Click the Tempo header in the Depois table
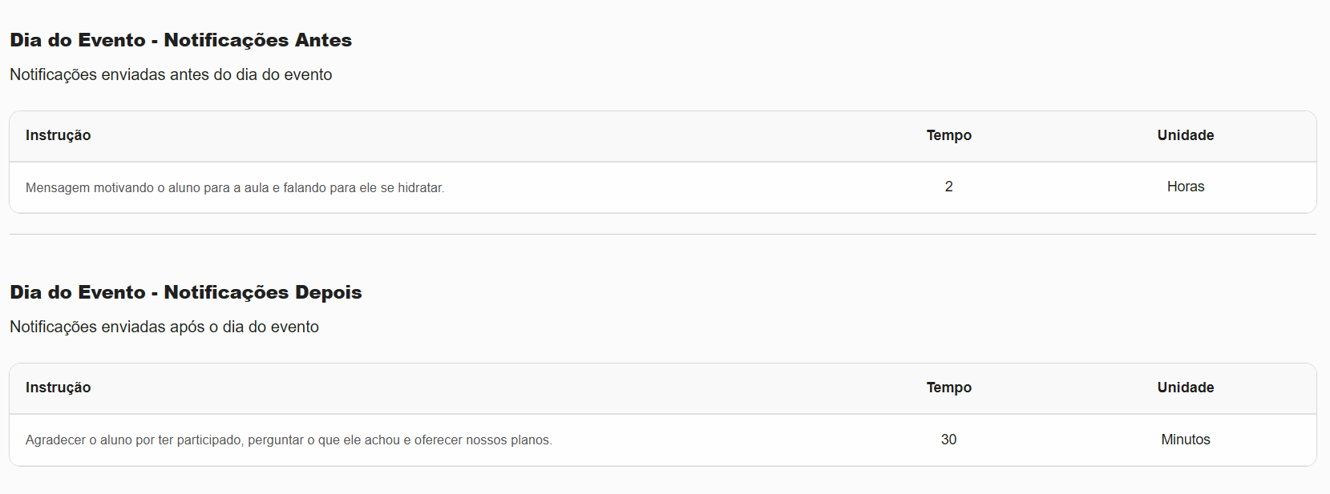Image resolution: width=1330 pixels, height=494 pixels. [948, 388]
